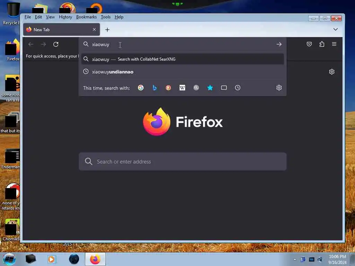Image resolution: width=355 pixels, height=266 pixels.
Task: Open the Recycle Bin desktop icon
Action: (x=11, y=13)
